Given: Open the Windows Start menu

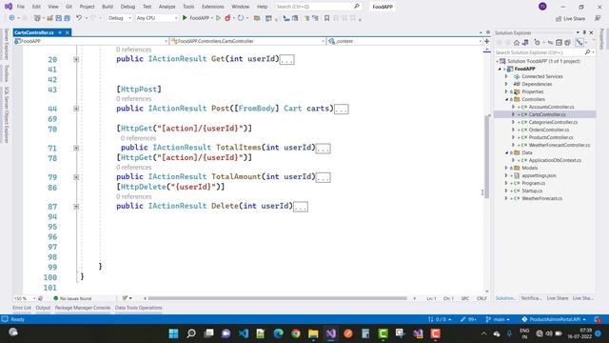Looking at the screenshot, I should pyautogui.click(x=173, y=333).
